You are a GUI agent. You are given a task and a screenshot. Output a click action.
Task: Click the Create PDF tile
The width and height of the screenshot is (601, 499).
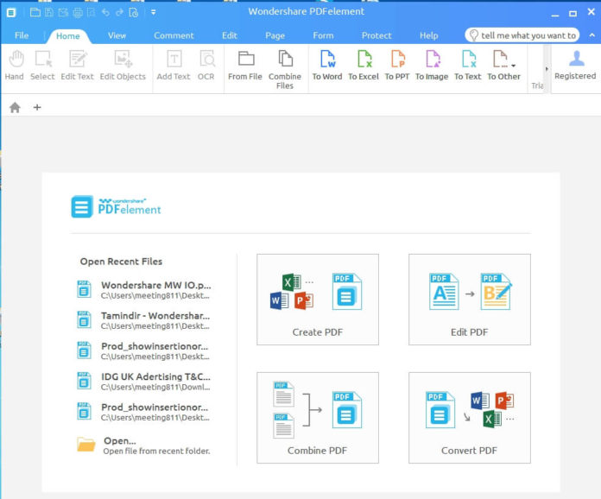click(318, 300)
